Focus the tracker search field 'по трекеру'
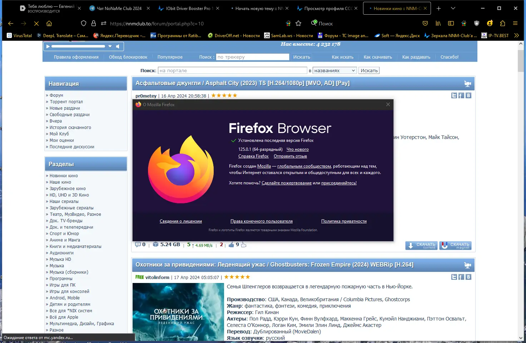 (252, 57)
